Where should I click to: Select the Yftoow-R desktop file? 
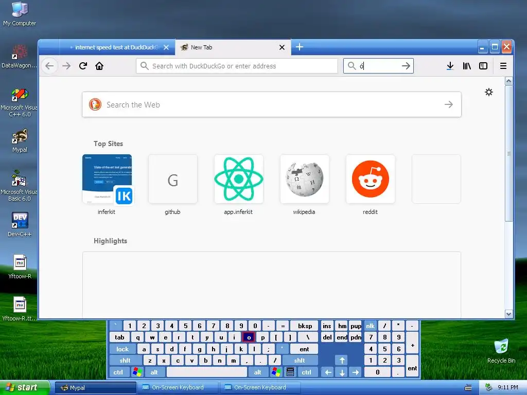(x=20, y=267)
